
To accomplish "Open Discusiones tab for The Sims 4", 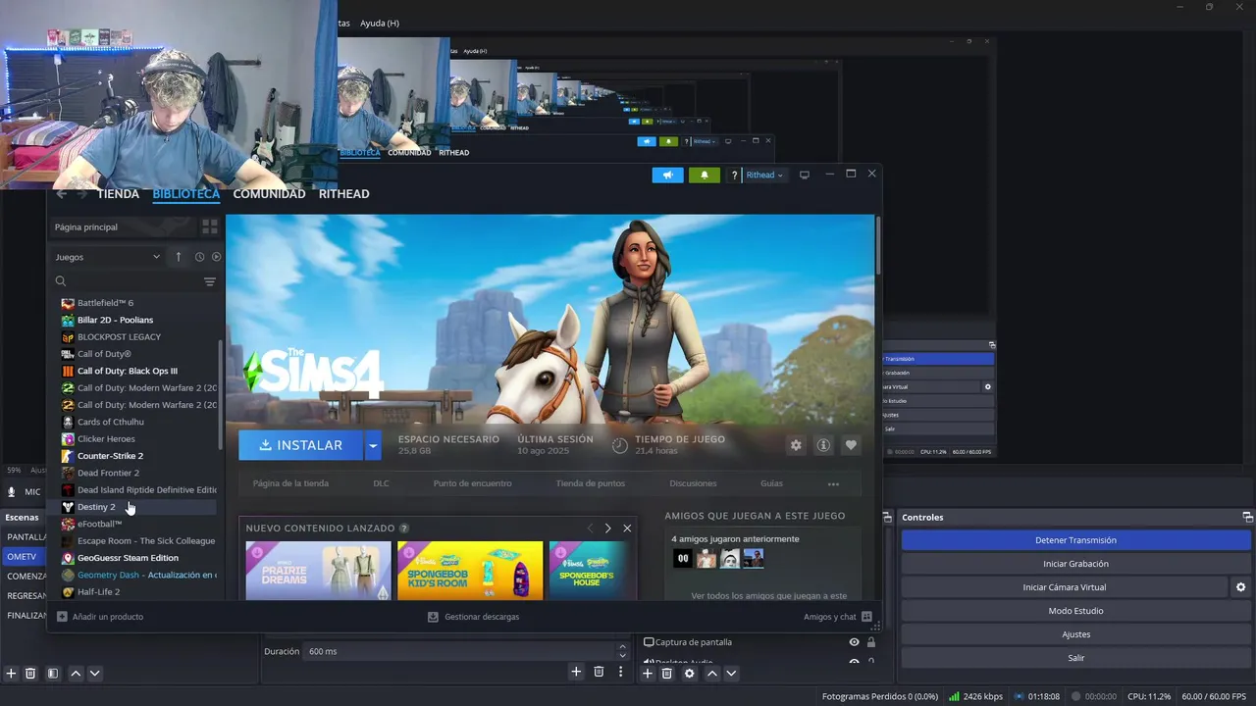I will pos(693,483).
